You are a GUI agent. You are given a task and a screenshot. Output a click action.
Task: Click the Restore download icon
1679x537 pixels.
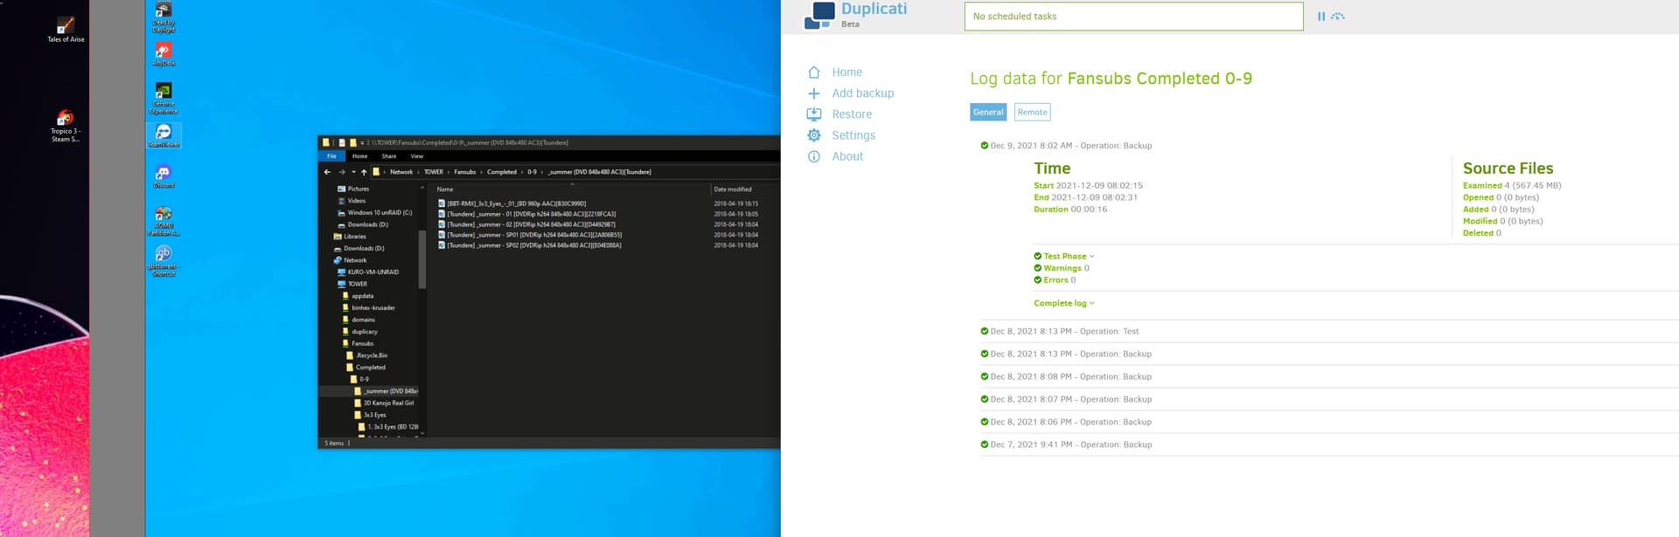coord(814,114)
